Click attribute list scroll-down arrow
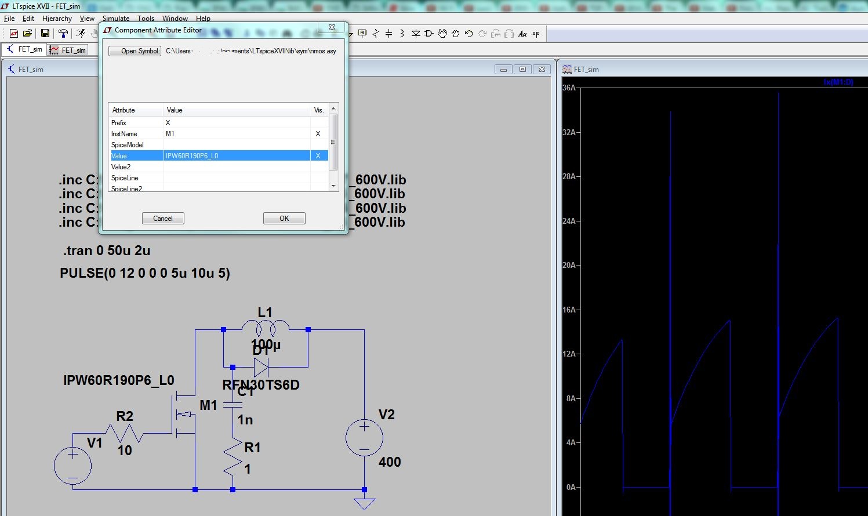The height and width of the screenshot is (516, 868). click(x=333, y=186)
